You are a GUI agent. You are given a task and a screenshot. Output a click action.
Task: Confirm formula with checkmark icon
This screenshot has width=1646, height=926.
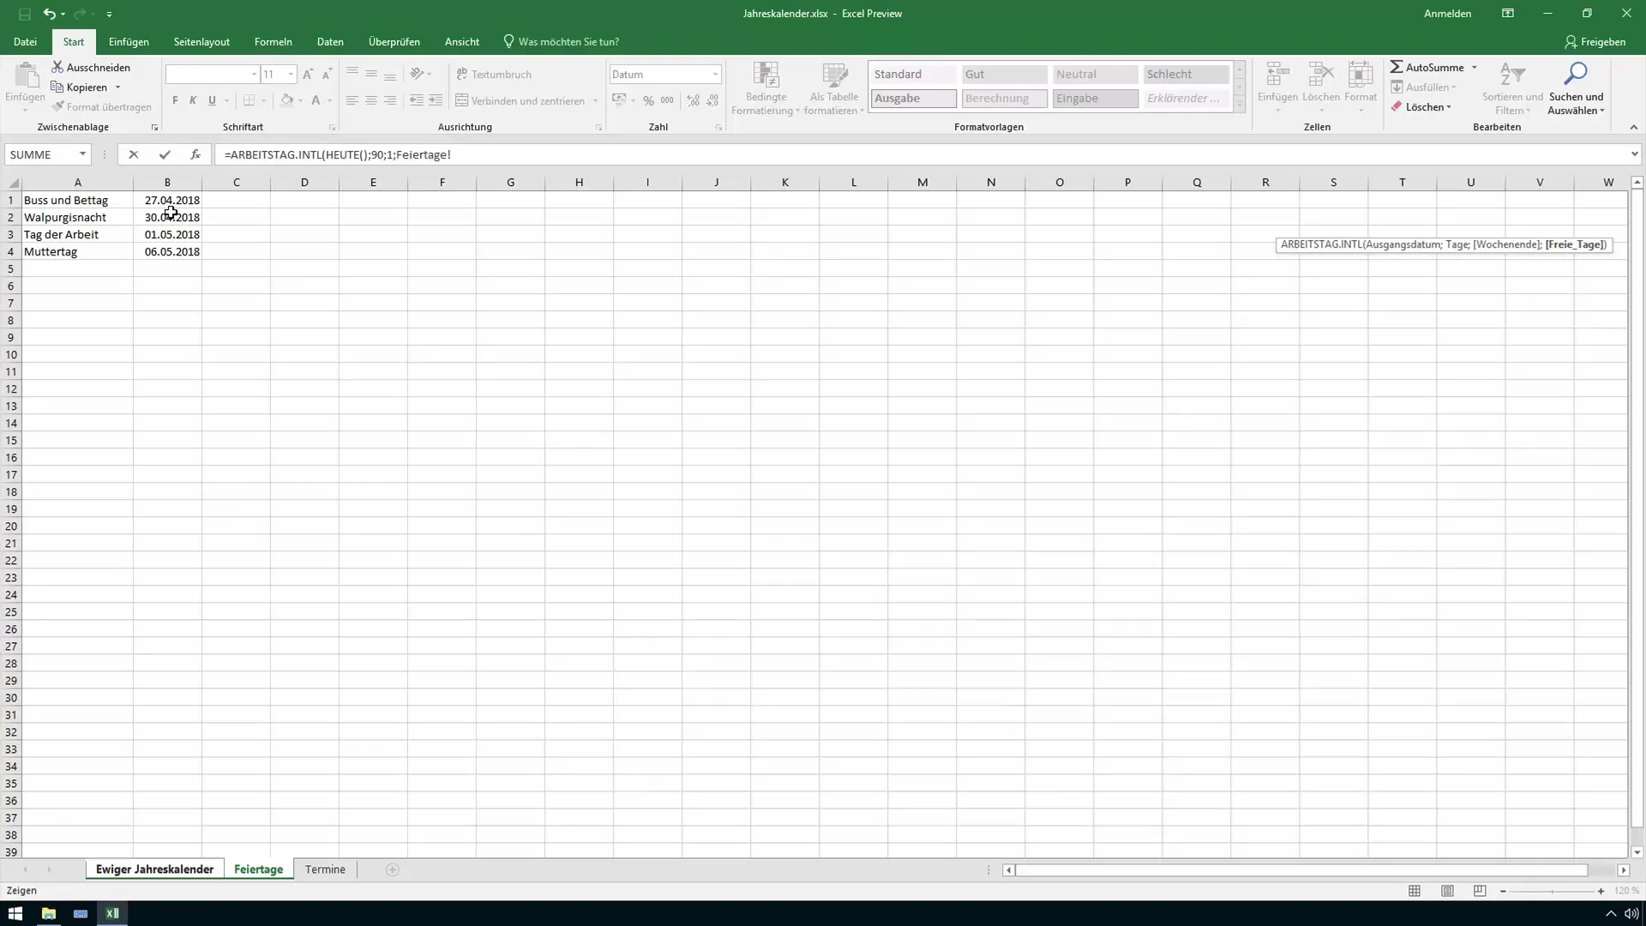(x=165, y=154)
